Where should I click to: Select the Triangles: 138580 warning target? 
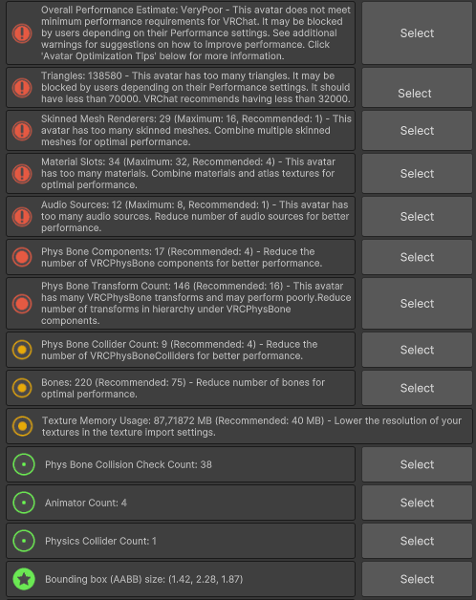(417, 88)
